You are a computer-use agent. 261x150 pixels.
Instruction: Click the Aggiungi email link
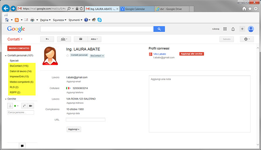(x=74, y=82)
